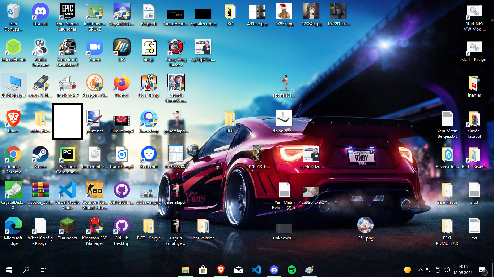The width and height of the screenshot is (494, 277).
Task: Launch Steam from the desktop
Action: (41, 158)
